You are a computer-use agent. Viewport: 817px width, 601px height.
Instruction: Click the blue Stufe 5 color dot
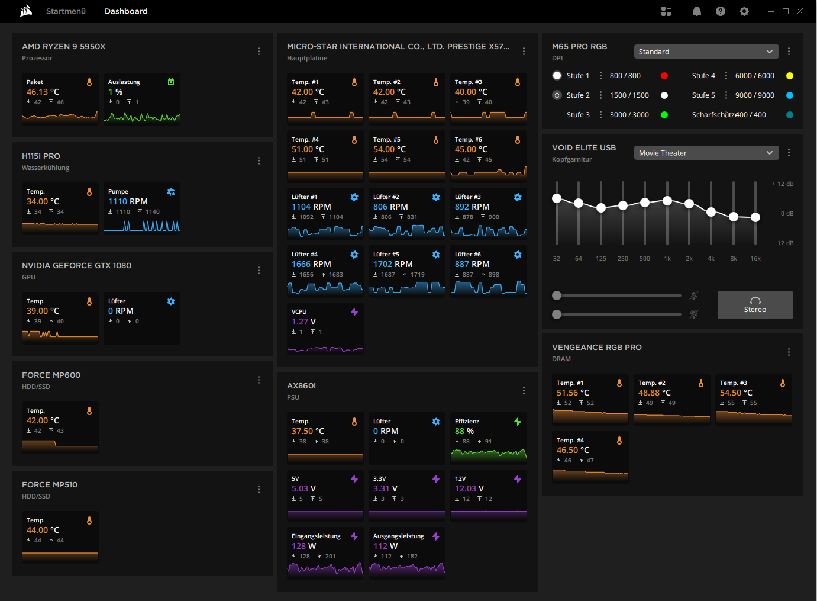click(790, 95)
